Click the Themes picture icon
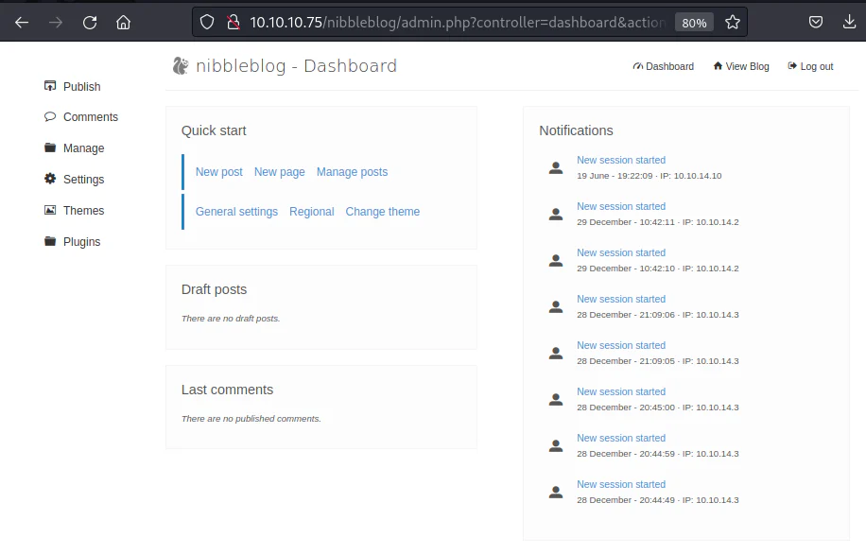This screenshot has height=555, width=866. coord(50,210)
